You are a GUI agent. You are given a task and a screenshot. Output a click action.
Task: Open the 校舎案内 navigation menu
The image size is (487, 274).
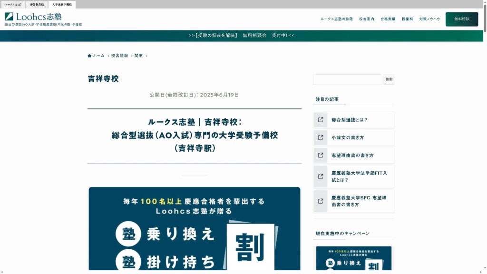367,19
